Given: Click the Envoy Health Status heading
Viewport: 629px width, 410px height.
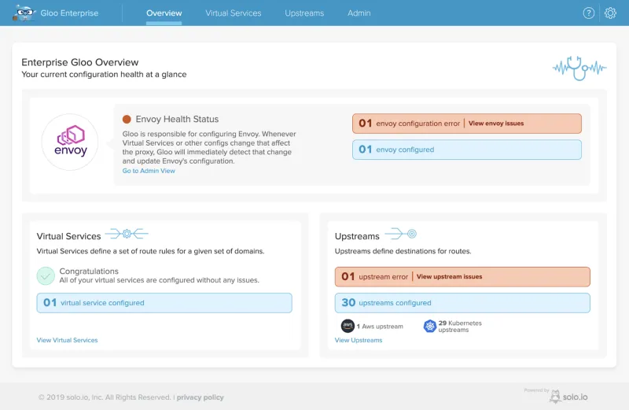Looking at the screenshot, I should tap(177, 120).
